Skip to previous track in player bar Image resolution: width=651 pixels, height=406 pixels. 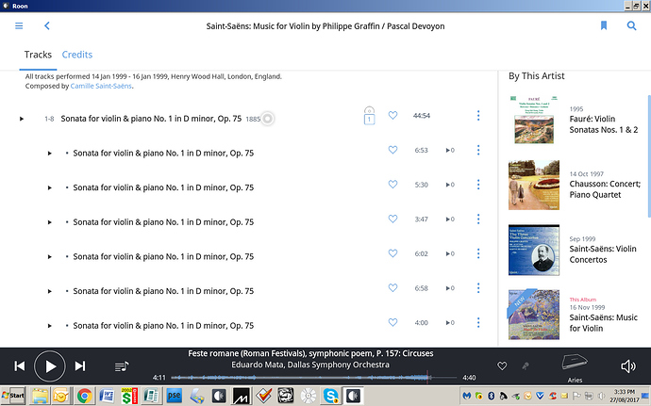(x=20, y=366)
